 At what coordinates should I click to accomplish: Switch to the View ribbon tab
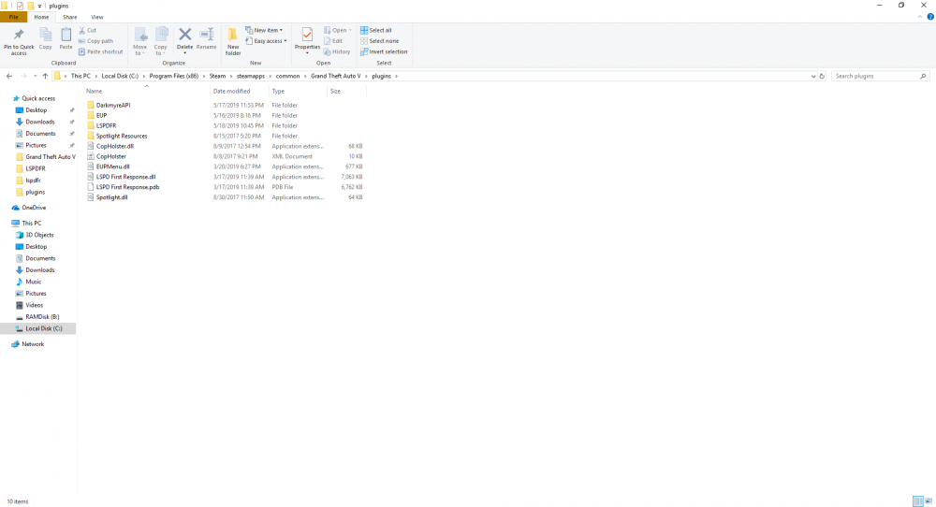tap(96, 17)
